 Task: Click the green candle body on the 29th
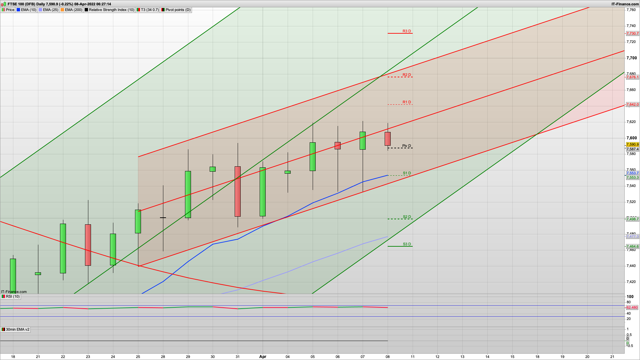[188, 195]
